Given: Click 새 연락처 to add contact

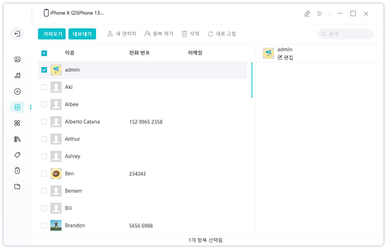Looking at the screenshot, I should pos(122,34).
